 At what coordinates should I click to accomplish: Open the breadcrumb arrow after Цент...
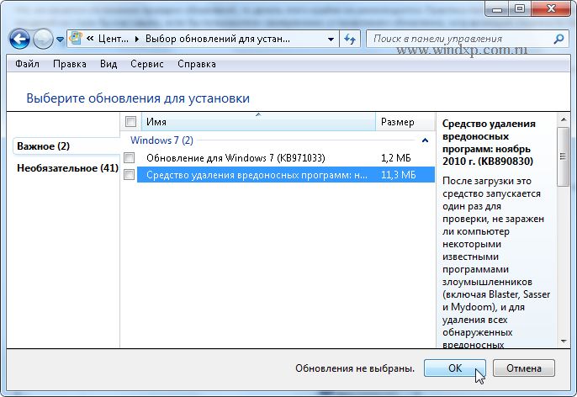pos(137,39)
